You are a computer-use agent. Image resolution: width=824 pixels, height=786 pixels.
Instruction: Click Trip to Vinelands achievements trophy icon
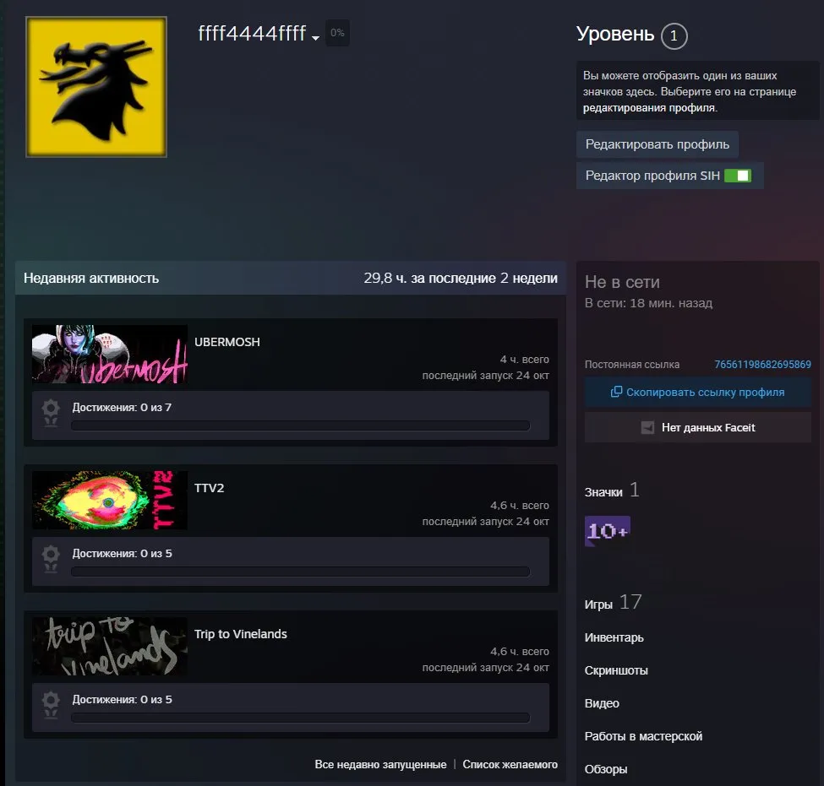click(51, 705)
